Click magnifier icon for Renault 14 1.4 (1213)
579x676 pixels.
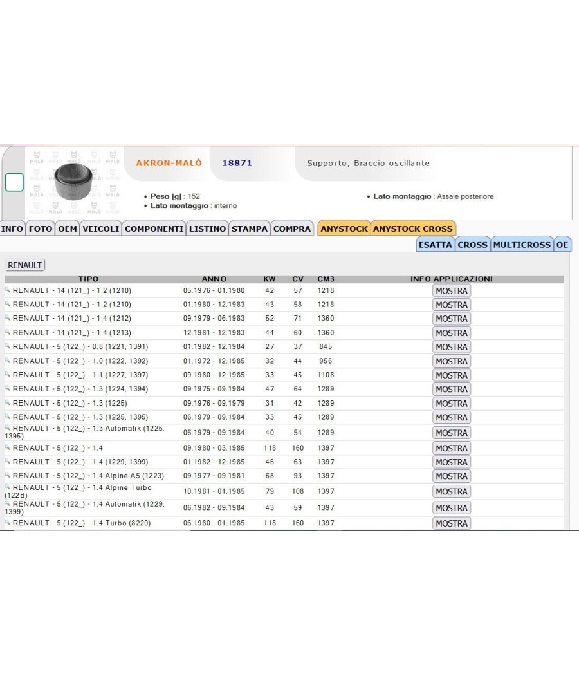7,332
